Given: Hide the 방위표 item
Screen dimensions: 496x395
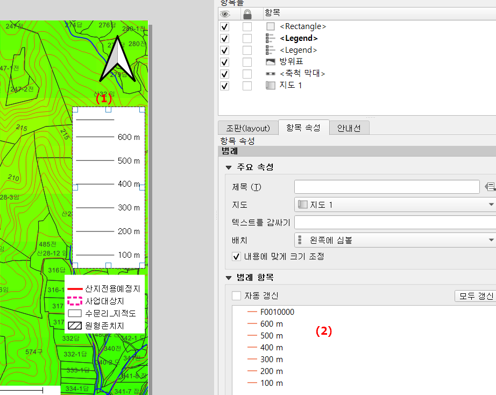Looking at the screenshot, I should [224, 62].
